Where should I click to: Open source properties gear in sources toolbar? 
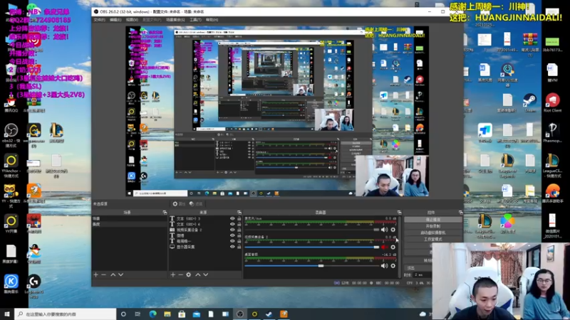pyautogui.click(x=188, y=274)
